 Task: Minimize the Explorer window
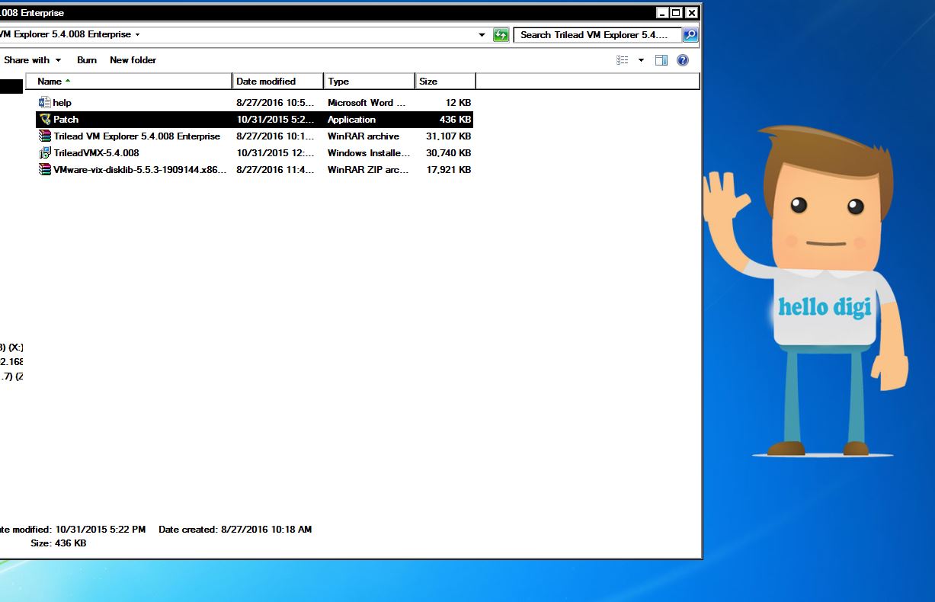[661, 13]
